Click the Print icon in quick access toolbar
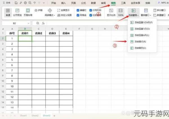The width and height of the screenshot is (169, 119). click(25, 3)
